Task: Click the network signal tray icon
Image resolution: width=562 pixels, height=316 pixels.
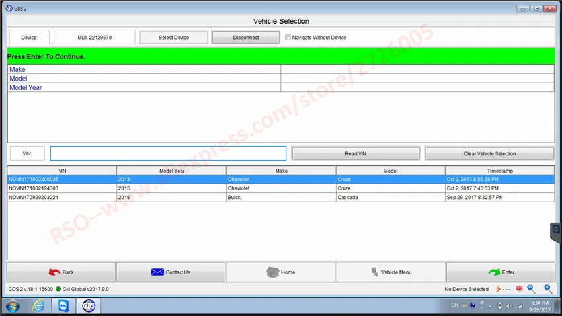Action: [519, 306]
